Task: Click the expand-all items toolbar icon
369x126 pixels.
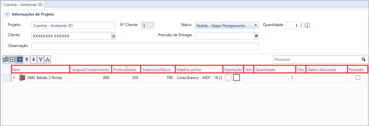Action: pos(6,59)
